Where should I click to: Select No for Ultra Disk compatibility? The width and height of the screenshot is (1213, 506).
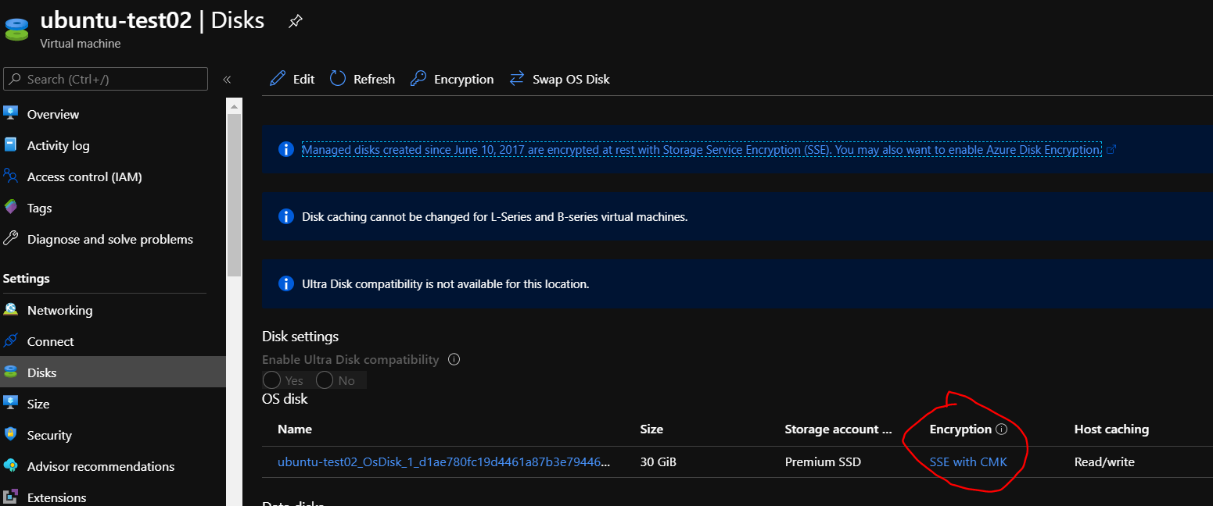(x=325, y=380)
